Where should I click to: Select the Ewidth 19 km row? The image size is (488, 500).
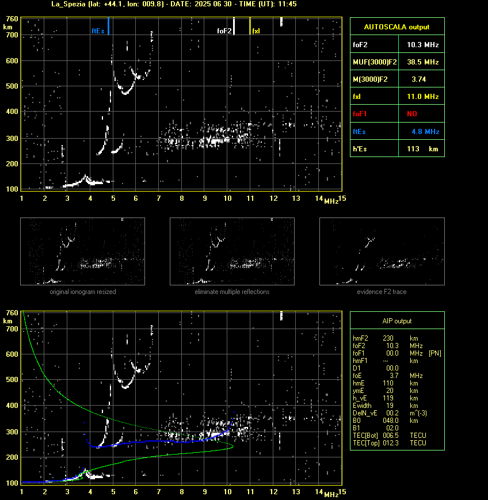click(386, 406)
